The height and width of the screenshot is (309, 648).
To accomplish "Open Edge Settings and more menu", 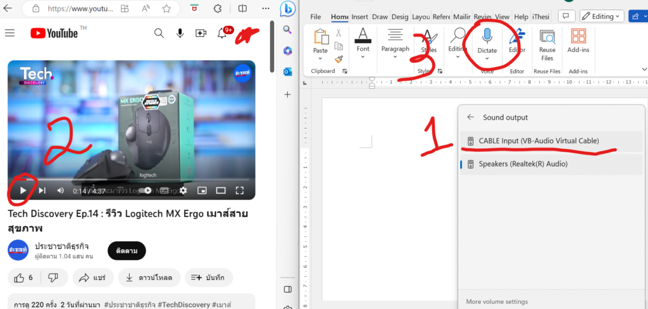I will pyautogui.click(x=266, y=8).
